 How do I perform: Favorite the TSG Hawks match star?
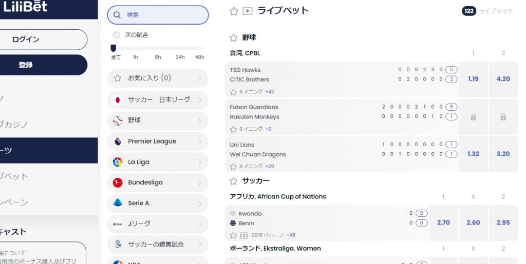pyautogui.click(x=233, y=92)
